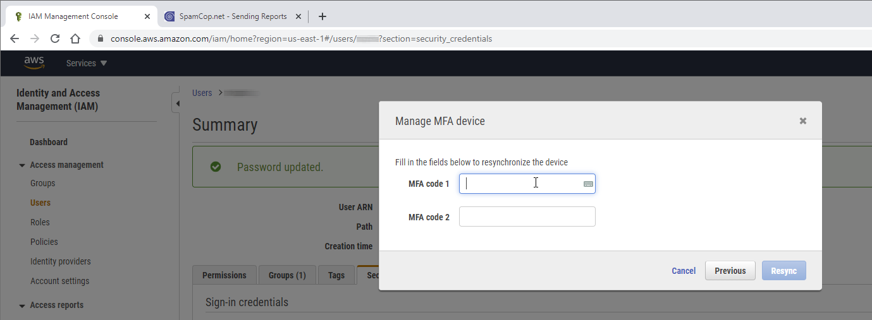Image resolution: width=872 pixels, height=320 pixels.
Task: Click the Cancel link in dialog
Action: click(683, 271)
